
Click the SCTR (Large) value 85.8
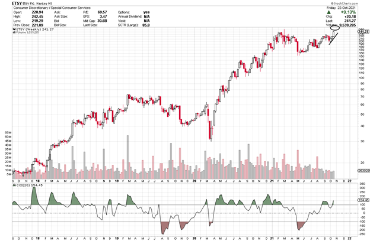146,25
